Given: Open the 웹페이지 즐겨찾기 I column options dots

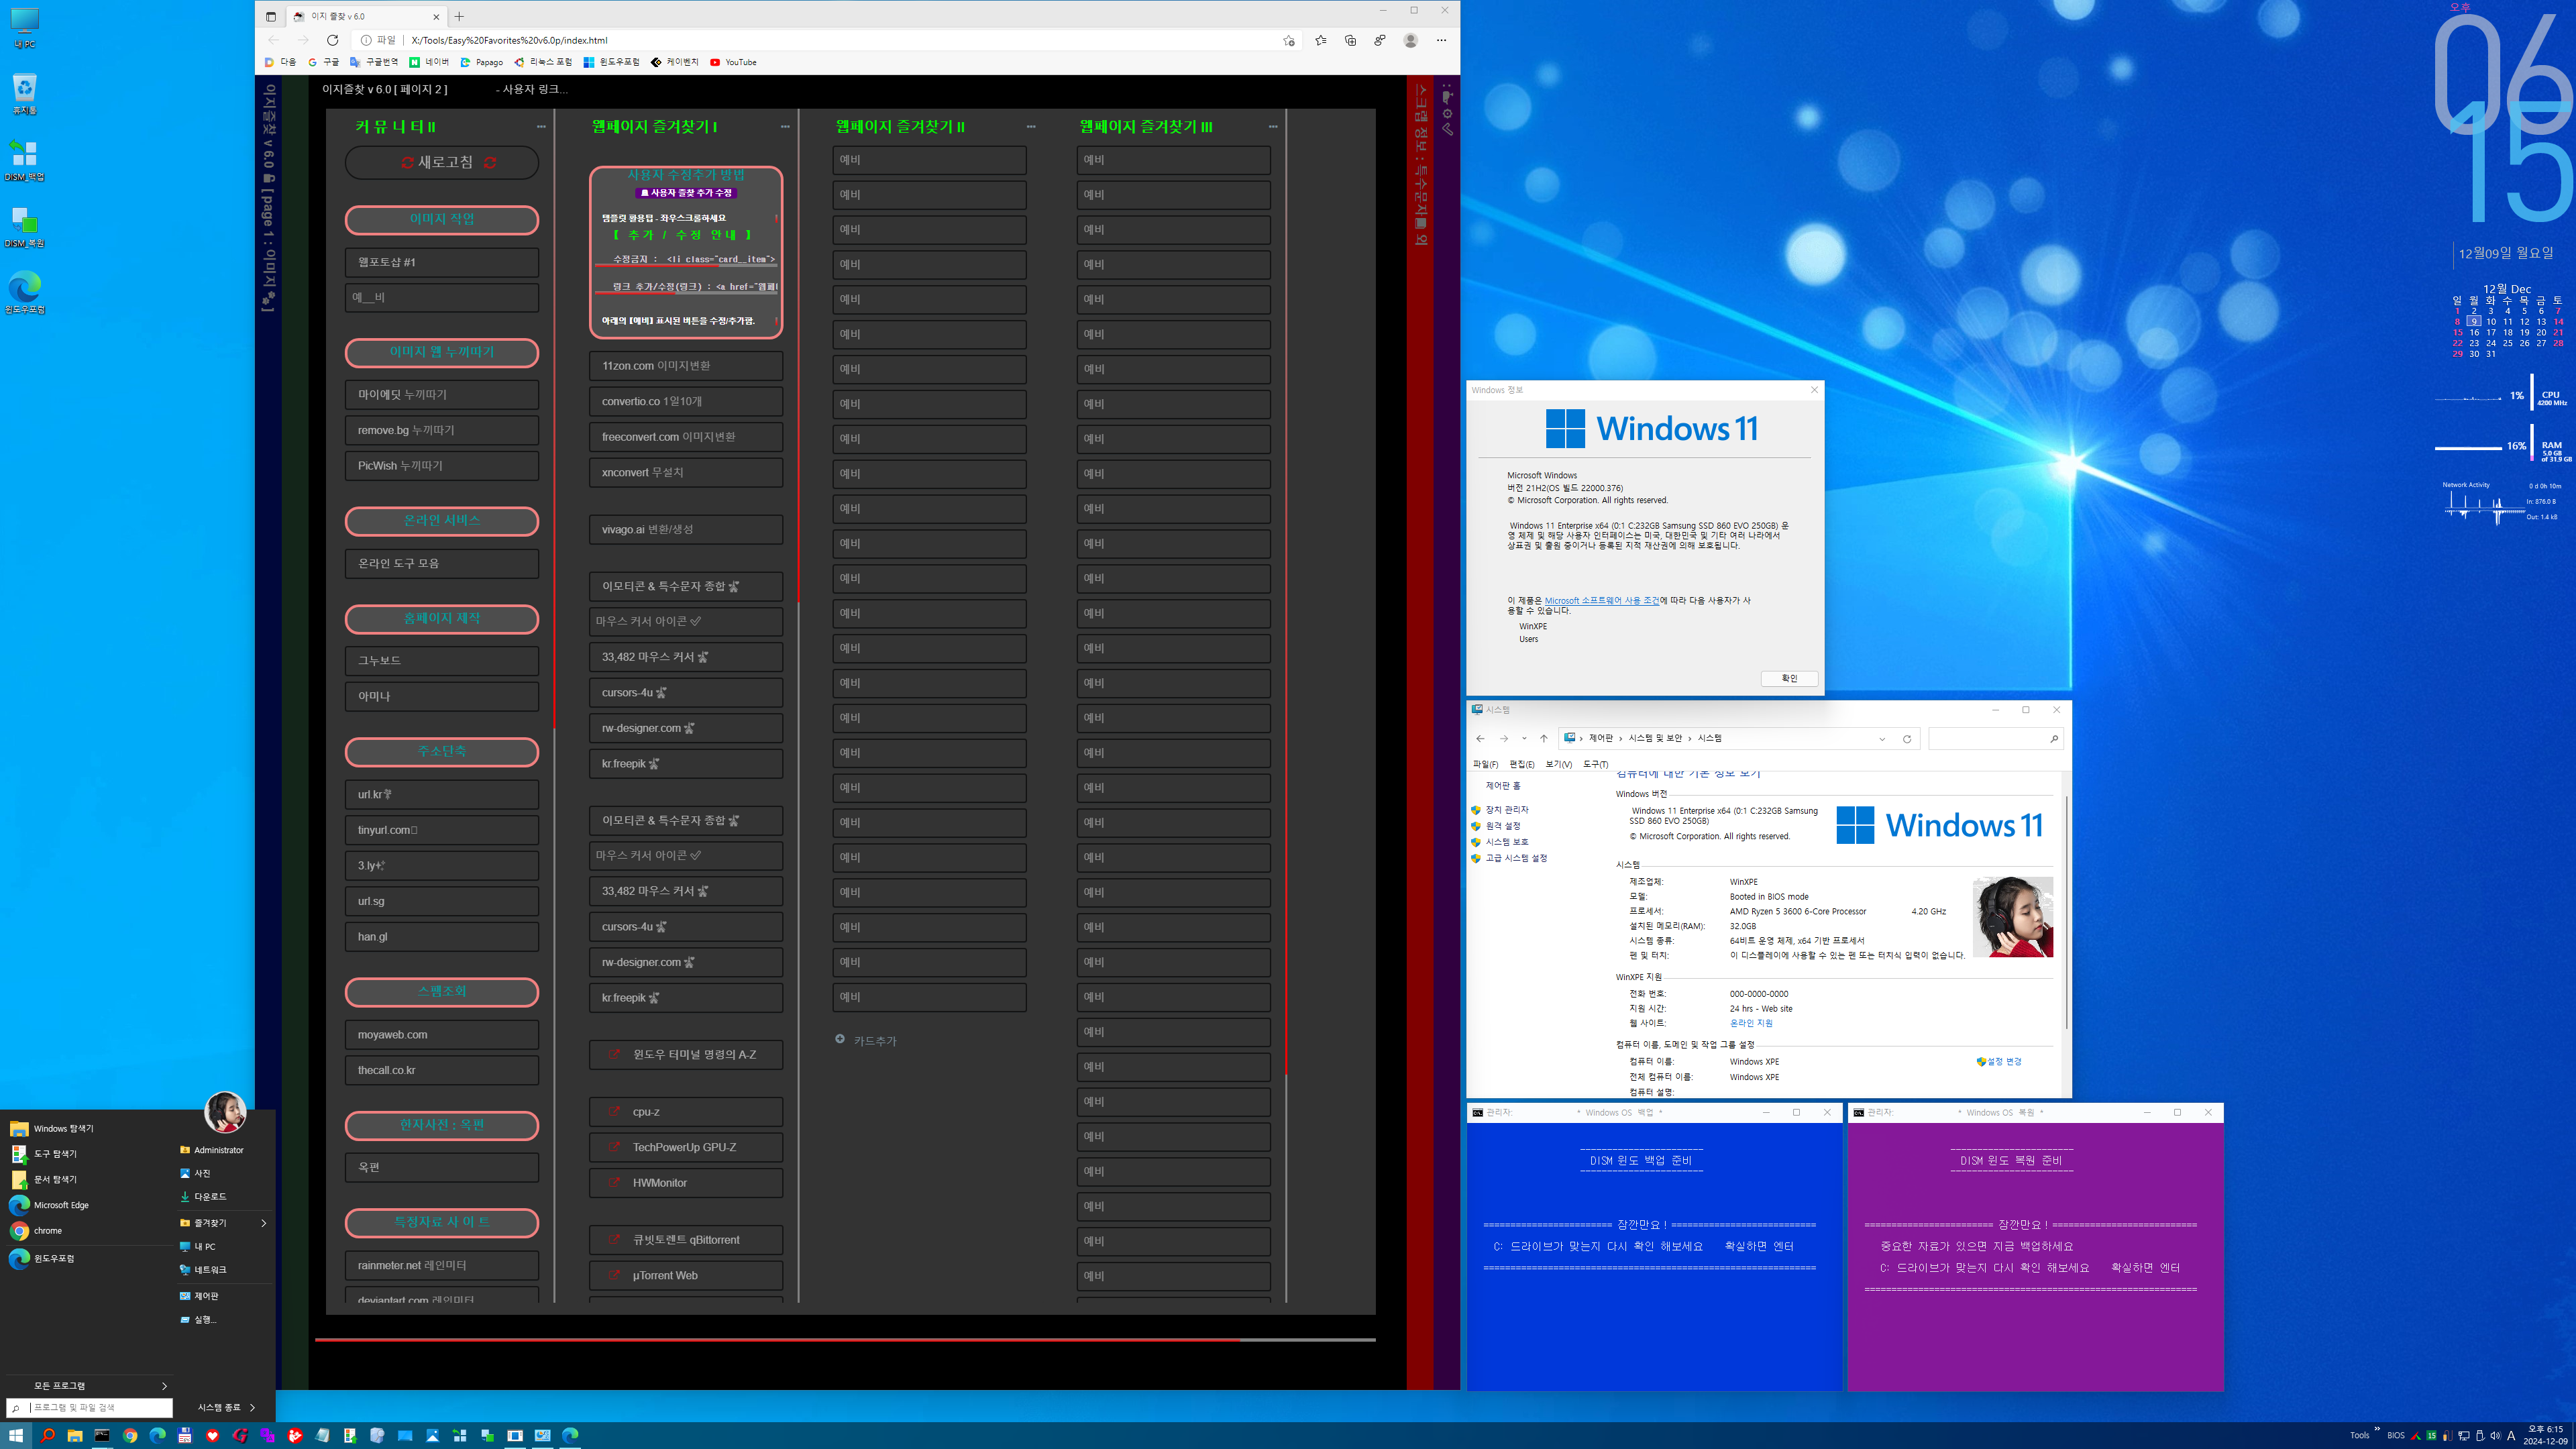Looking at the screenshot, I should (x=785, y=127).
